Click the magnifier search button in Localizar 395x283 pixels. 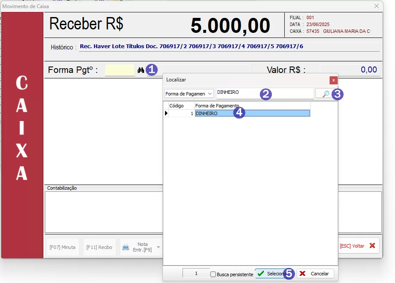point(325,94)
